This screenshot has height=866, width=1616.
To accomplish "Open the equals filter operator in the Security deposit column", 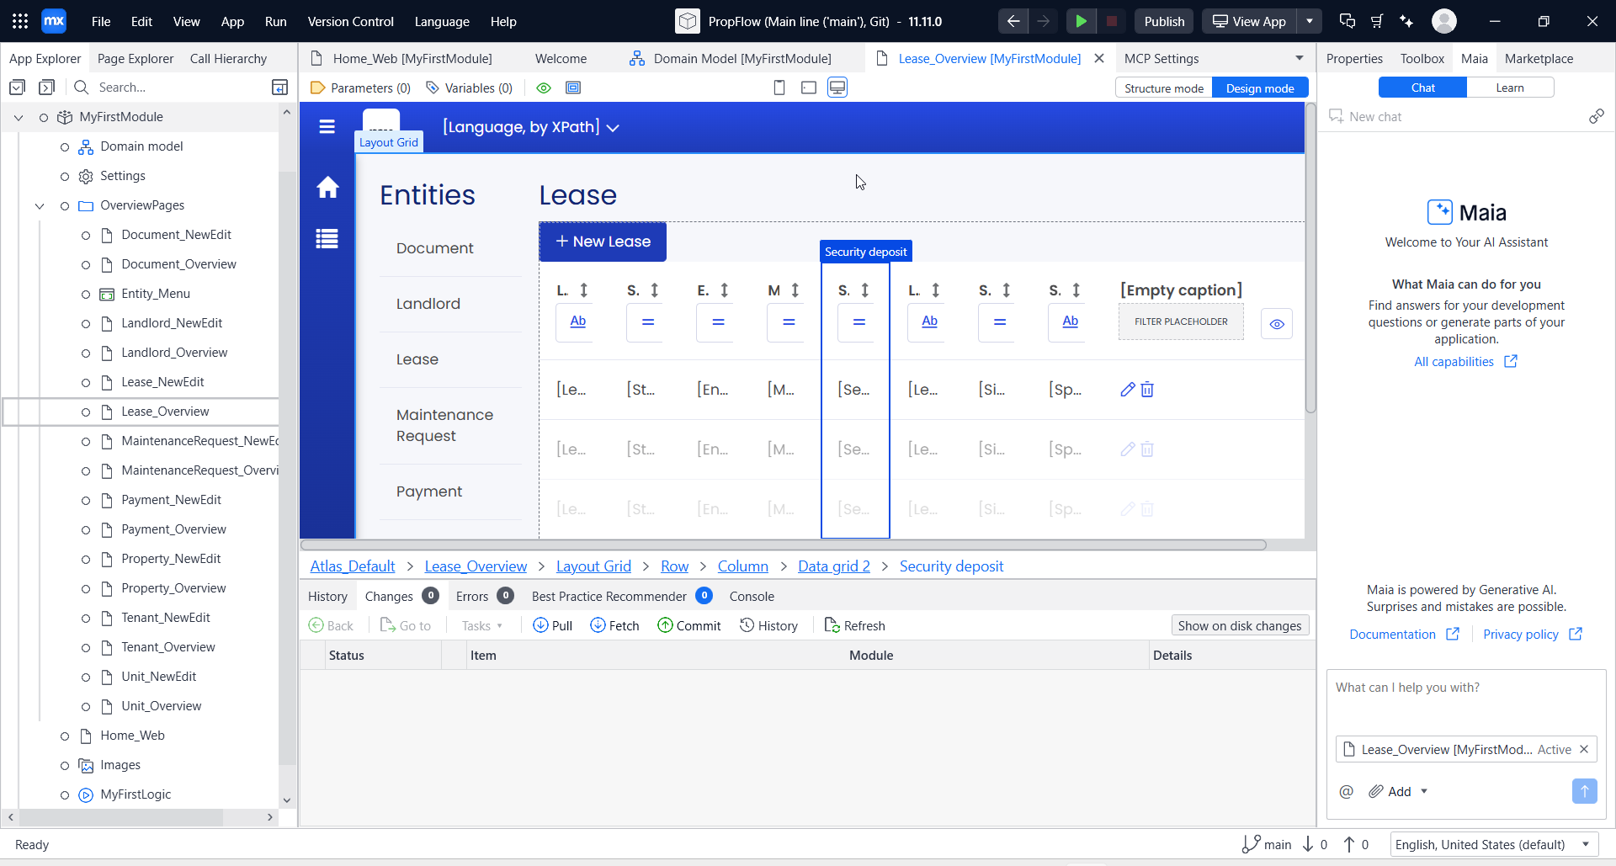I will [x=858, y=322].
